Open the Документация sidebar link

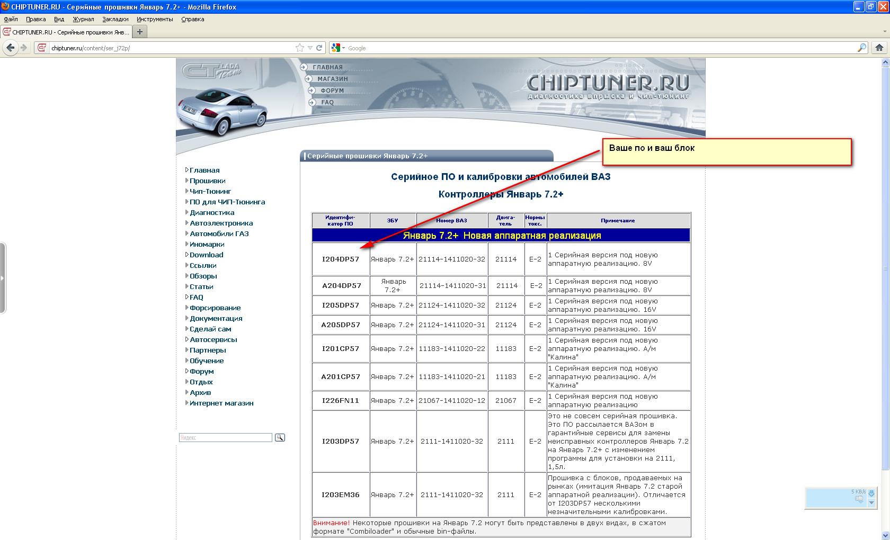(216, 318)
